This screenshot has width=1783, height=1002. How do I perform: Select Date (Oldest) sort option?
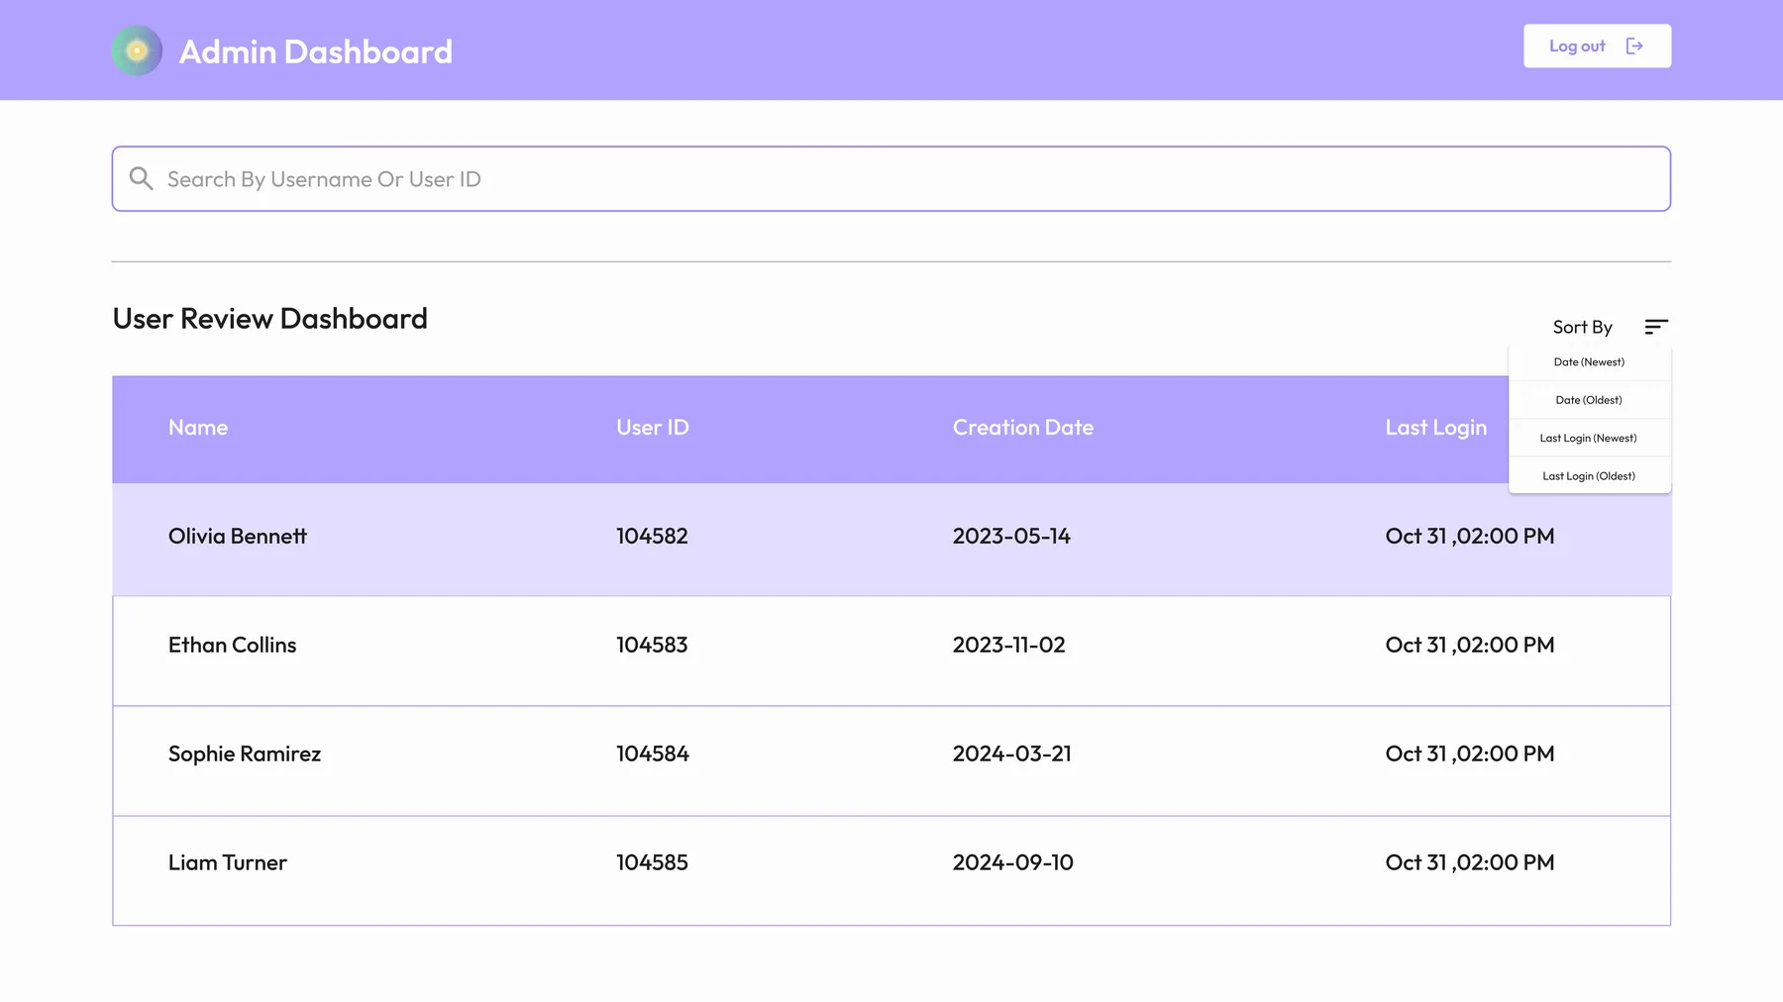coord(1589,400)
